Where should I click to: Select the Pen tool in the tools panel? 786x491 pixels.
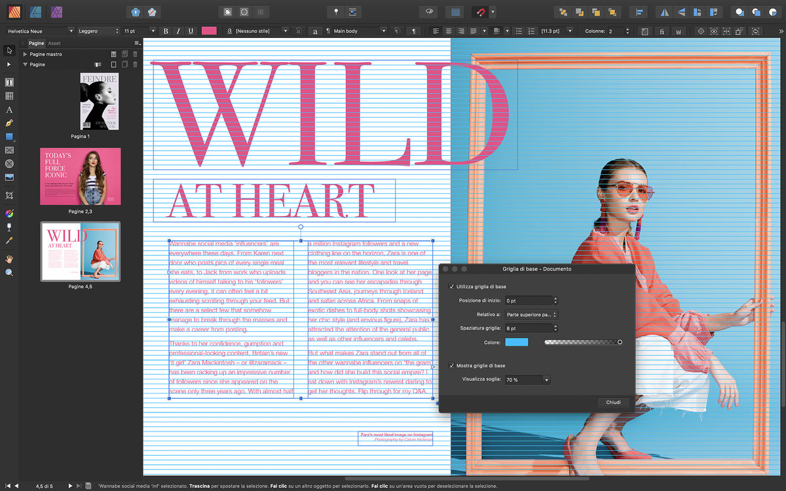9,122
